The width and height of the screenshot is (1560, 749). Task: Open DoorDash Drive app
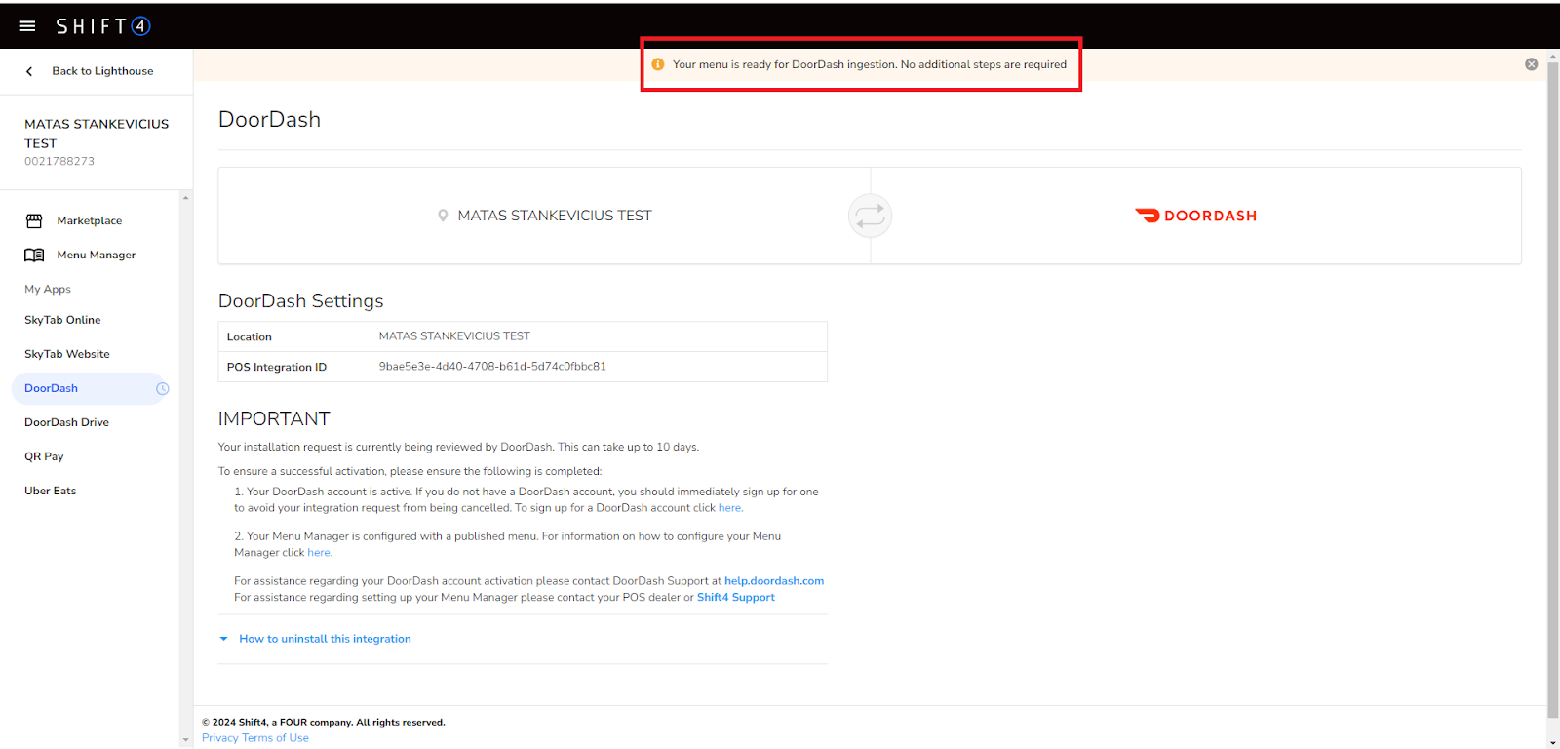(x=66, y=422)
